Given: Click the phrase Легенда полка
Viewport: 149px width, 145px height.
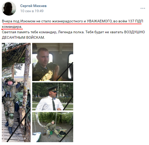Looking at the screenshot, I should point(71,32).
